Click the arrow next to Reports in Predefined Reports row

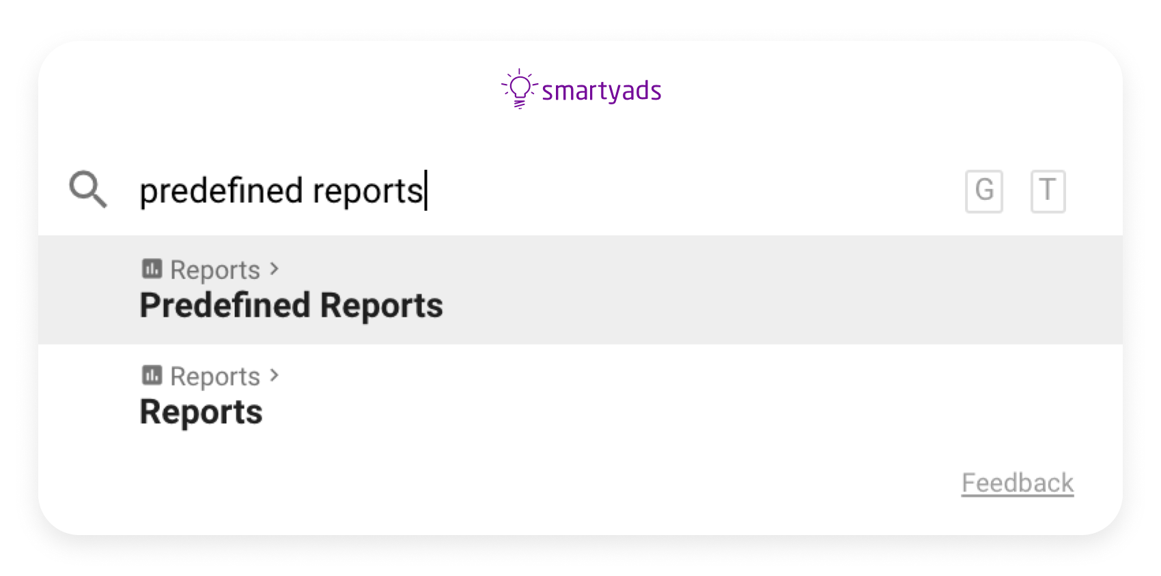(274, 269)
